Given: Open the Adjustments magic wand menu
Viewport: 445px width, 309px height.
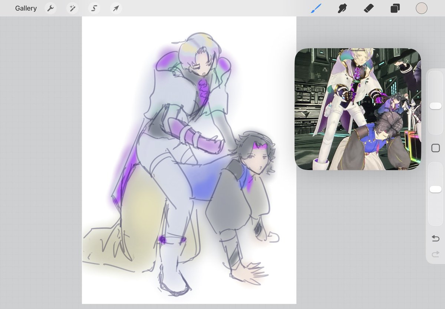Looking at the screenshot, I should [x=72, y=8].
